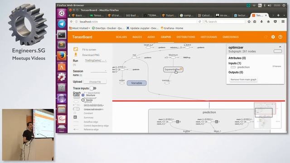Open Sublime Text from the dock
290x163 pixels.
click(62, 45)
